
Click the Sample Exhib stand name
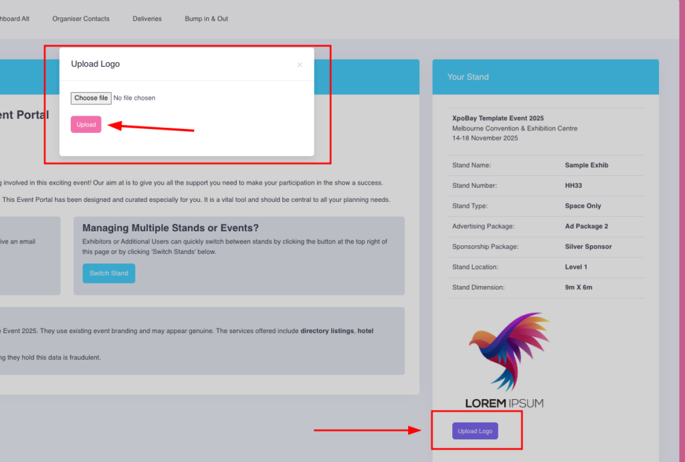point(587,165)
